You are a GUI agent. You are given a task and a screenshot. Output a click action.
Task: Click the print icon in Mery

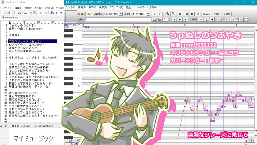(19, 13)
